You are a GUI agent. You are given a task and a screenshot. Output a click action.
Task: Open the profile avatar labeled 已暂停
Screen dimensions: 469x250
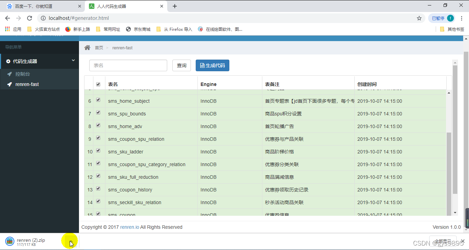click(x=443, y=18)
